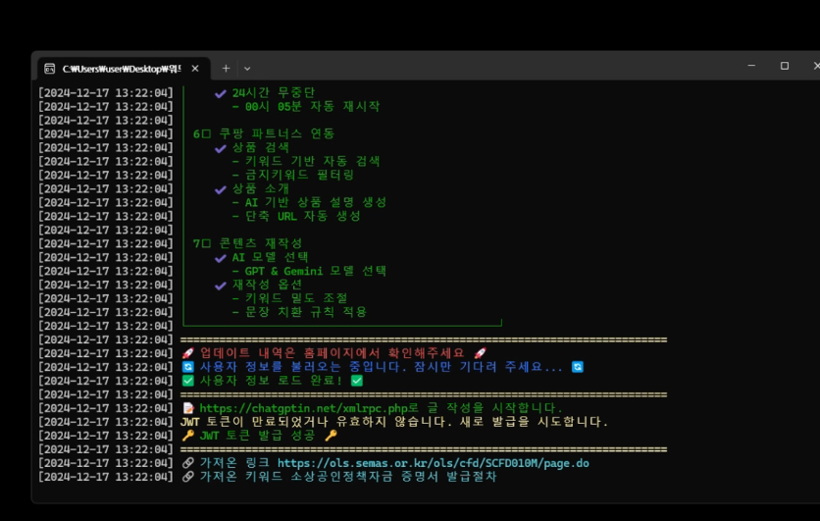This screenshot has width=820, height=521.
Task: Click the blue refresh icon before 사용자 정보를
Action: pos(188,367)
